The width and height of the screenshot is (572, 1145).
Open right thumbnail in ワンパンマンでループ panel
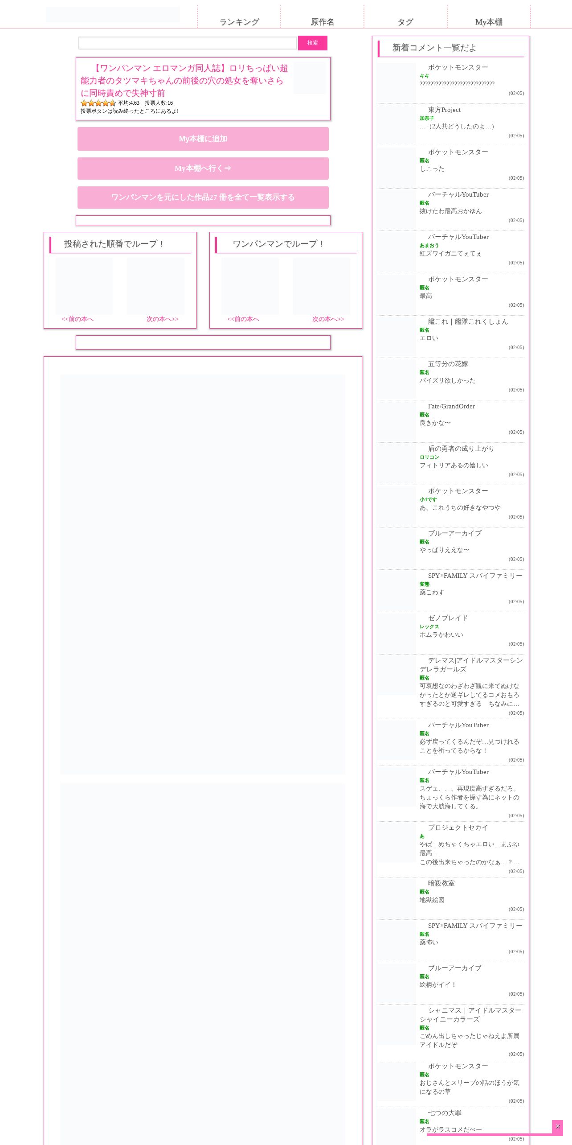click(x=322, y=286)
